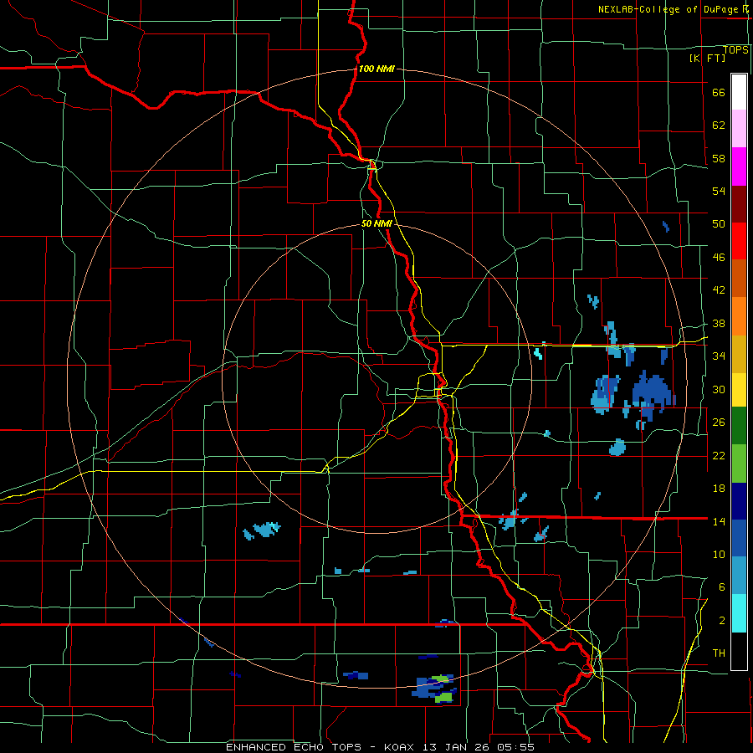This screenshot has width=753, height=753.
Task: Click the '22' legend value
Action: (x=719, y=456)
